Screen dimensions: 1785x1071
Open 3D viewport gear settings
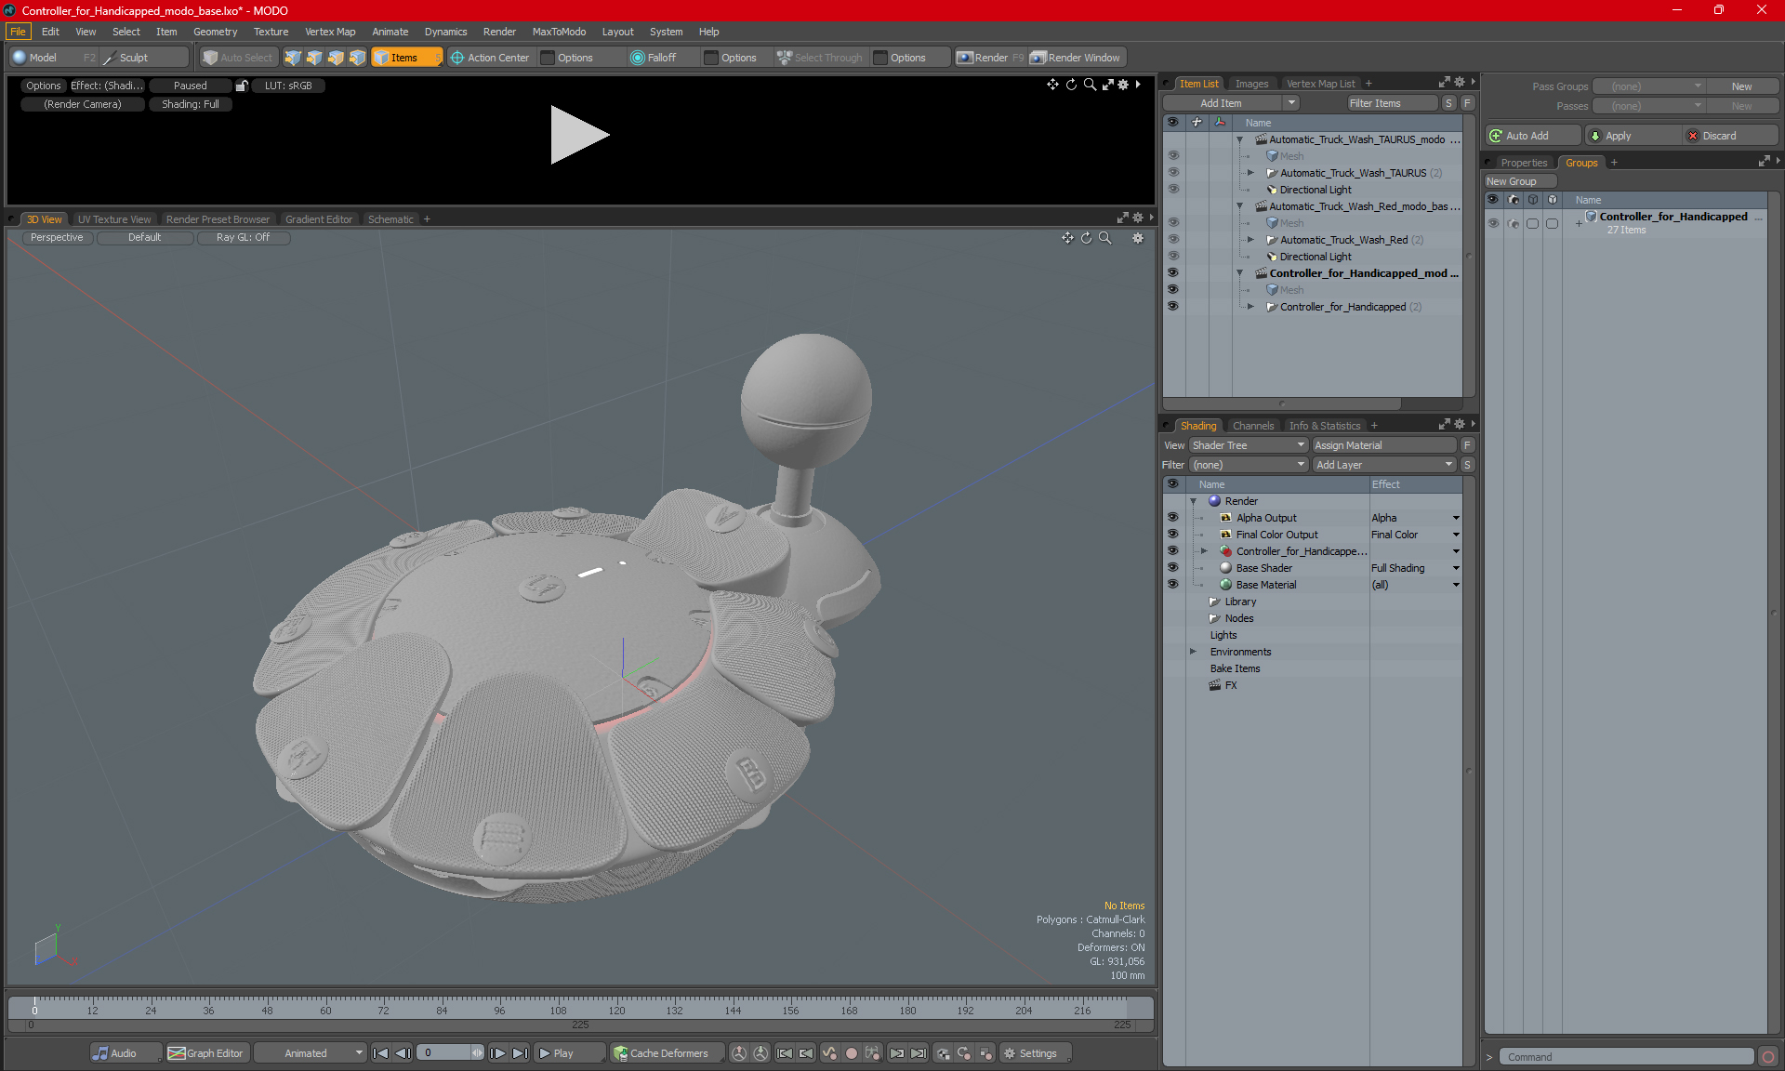pyautogui.click(x=1137, y=238)
